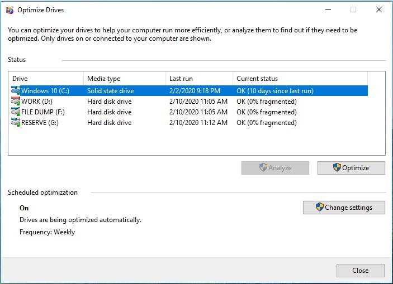Sort list by Media type column header
Viewport: 393px width, 284px height.
(x=125, y=79)
